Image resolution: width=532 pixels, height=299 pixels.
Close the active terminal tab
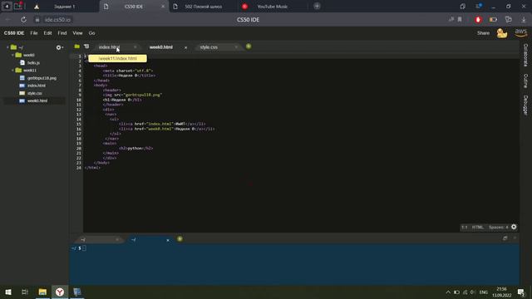[168, 240]
